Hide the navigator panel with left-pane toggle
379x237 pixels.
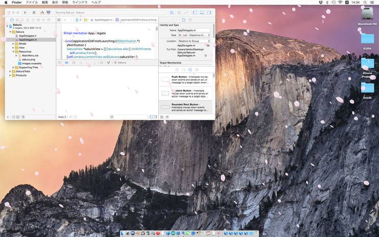point(195,13)
